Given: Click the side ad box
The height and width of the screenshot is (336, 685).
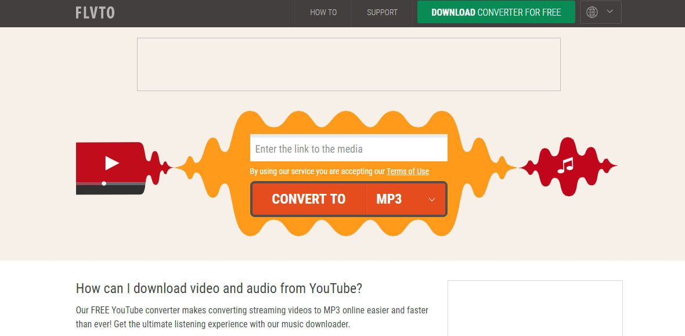Looking at the screenshot, I should 535,308.
